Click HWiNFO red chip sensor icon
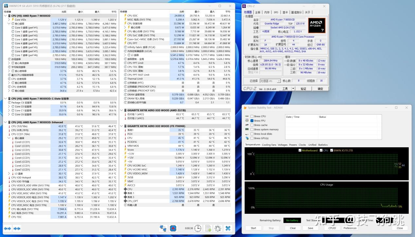This screenshot has width=415, height=237. (x=173, y=228)
